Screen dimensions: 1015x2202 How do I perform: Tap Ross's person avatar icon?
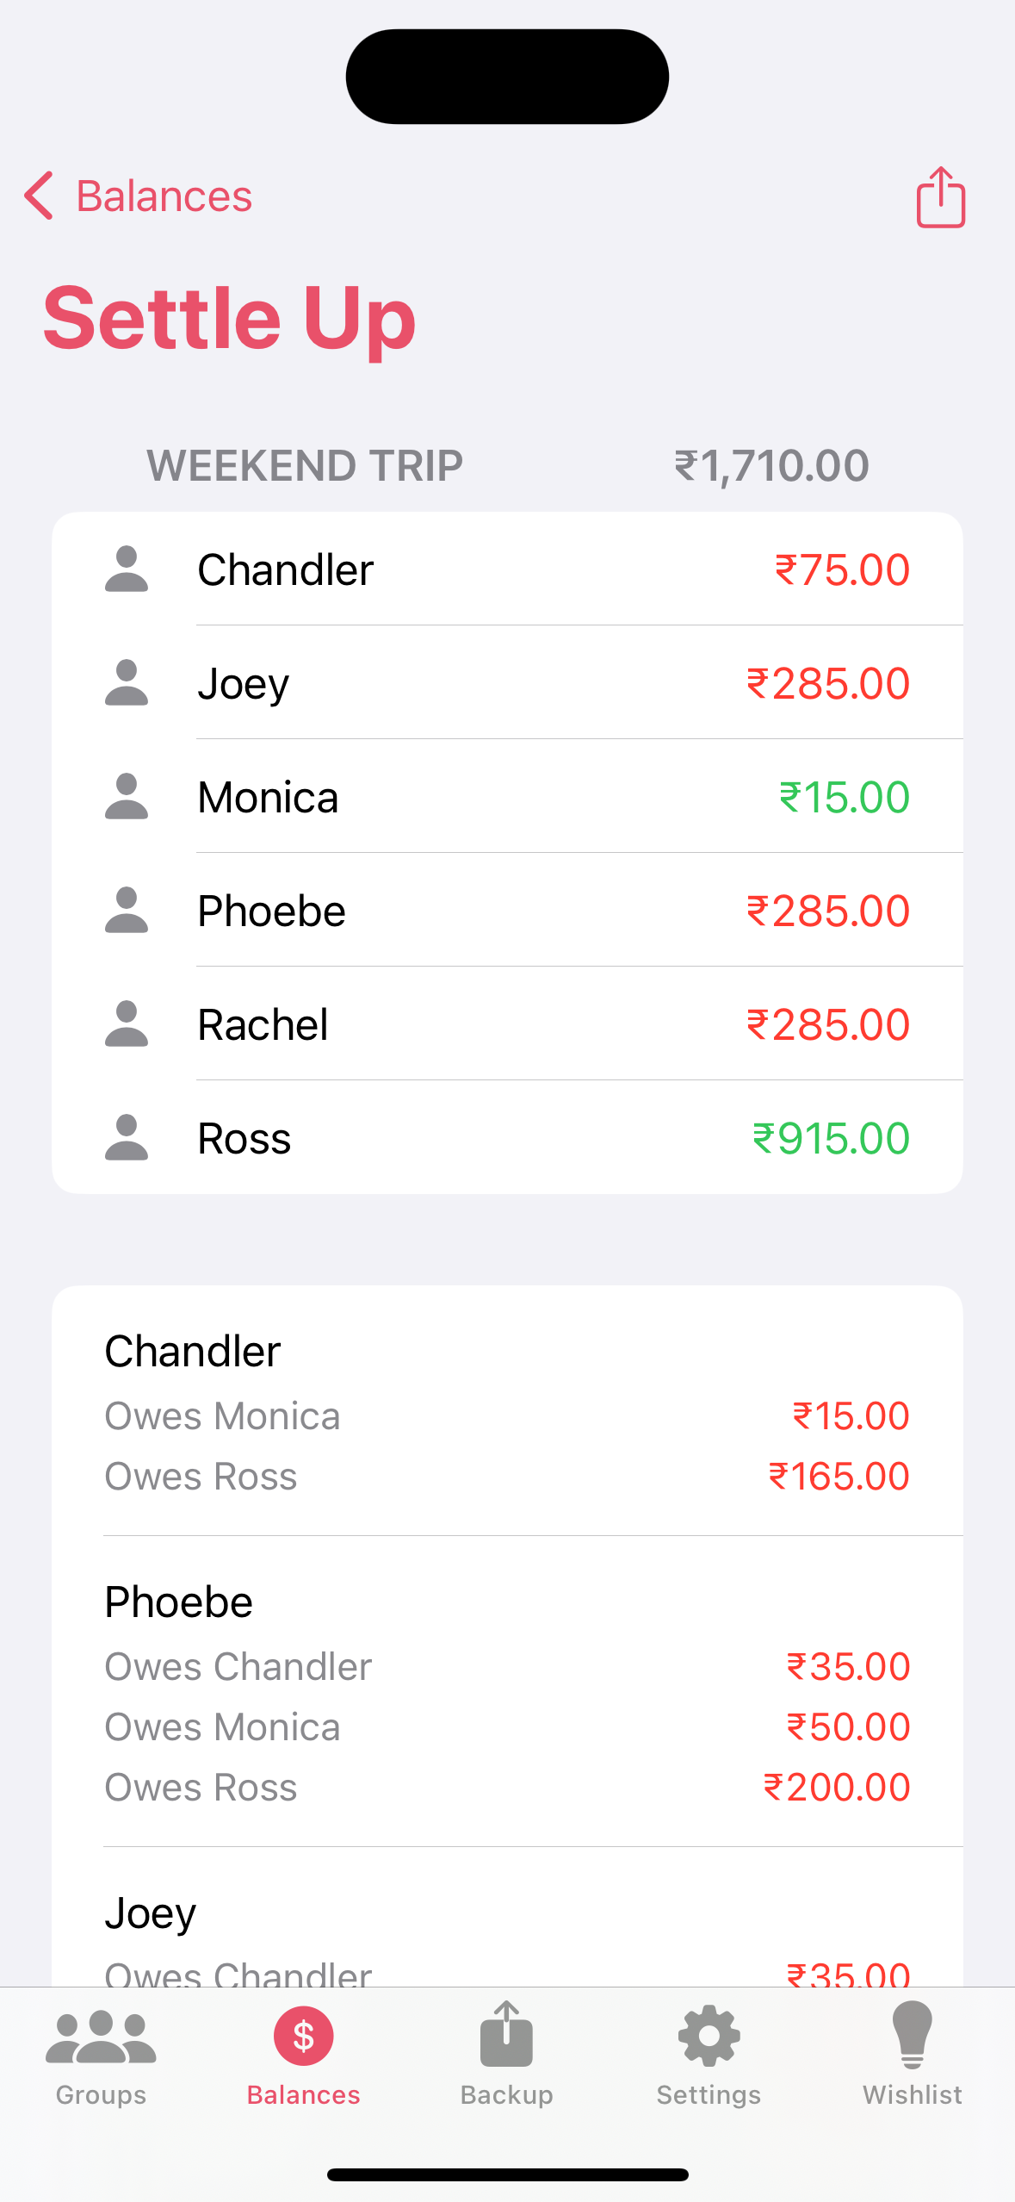pos(127,1138)
